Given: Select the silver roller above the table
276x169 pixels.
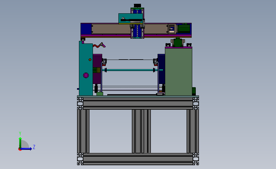Looking at the screenshot, I should 129,89.
